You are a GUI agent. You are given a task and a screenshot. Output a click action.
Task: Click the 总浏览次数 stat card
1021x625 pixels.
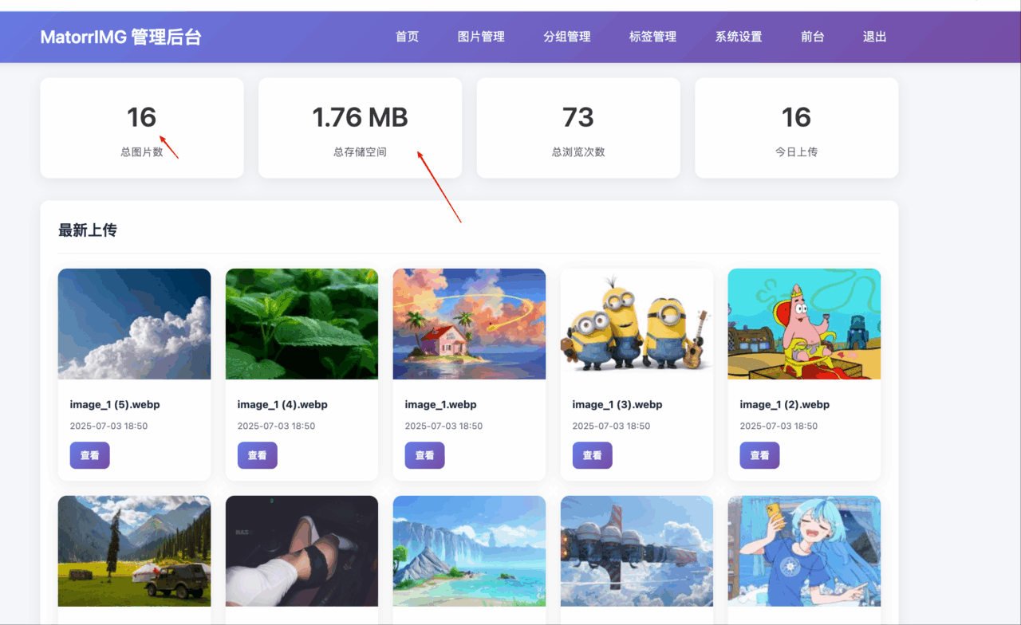578,128
